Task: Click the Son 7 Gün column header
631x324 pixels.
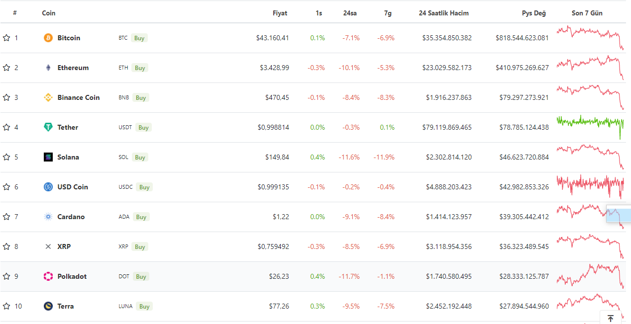Action: tap(587, 13)
